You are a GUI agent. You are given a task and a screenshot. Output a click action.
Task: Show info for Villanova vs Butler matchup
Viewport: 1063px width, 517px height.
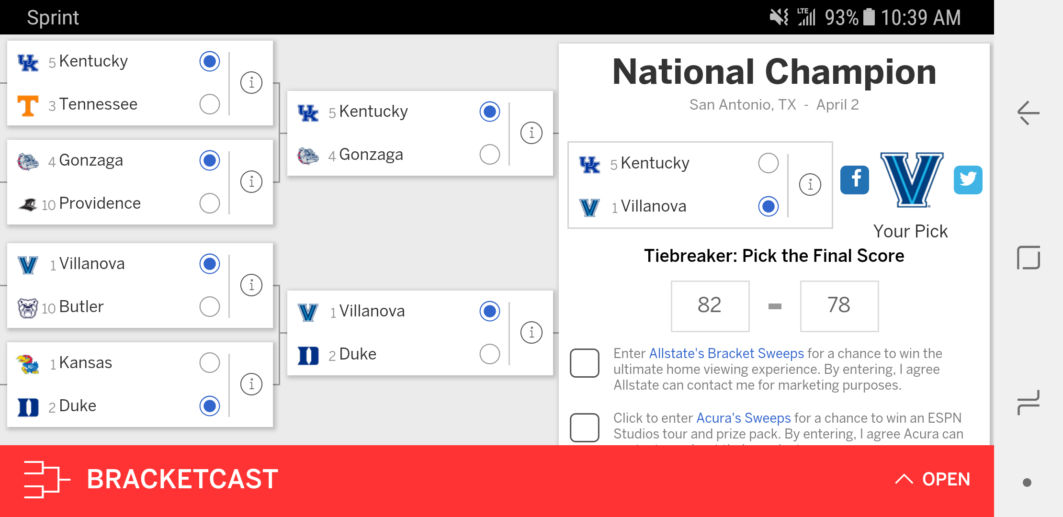[251, 285]
